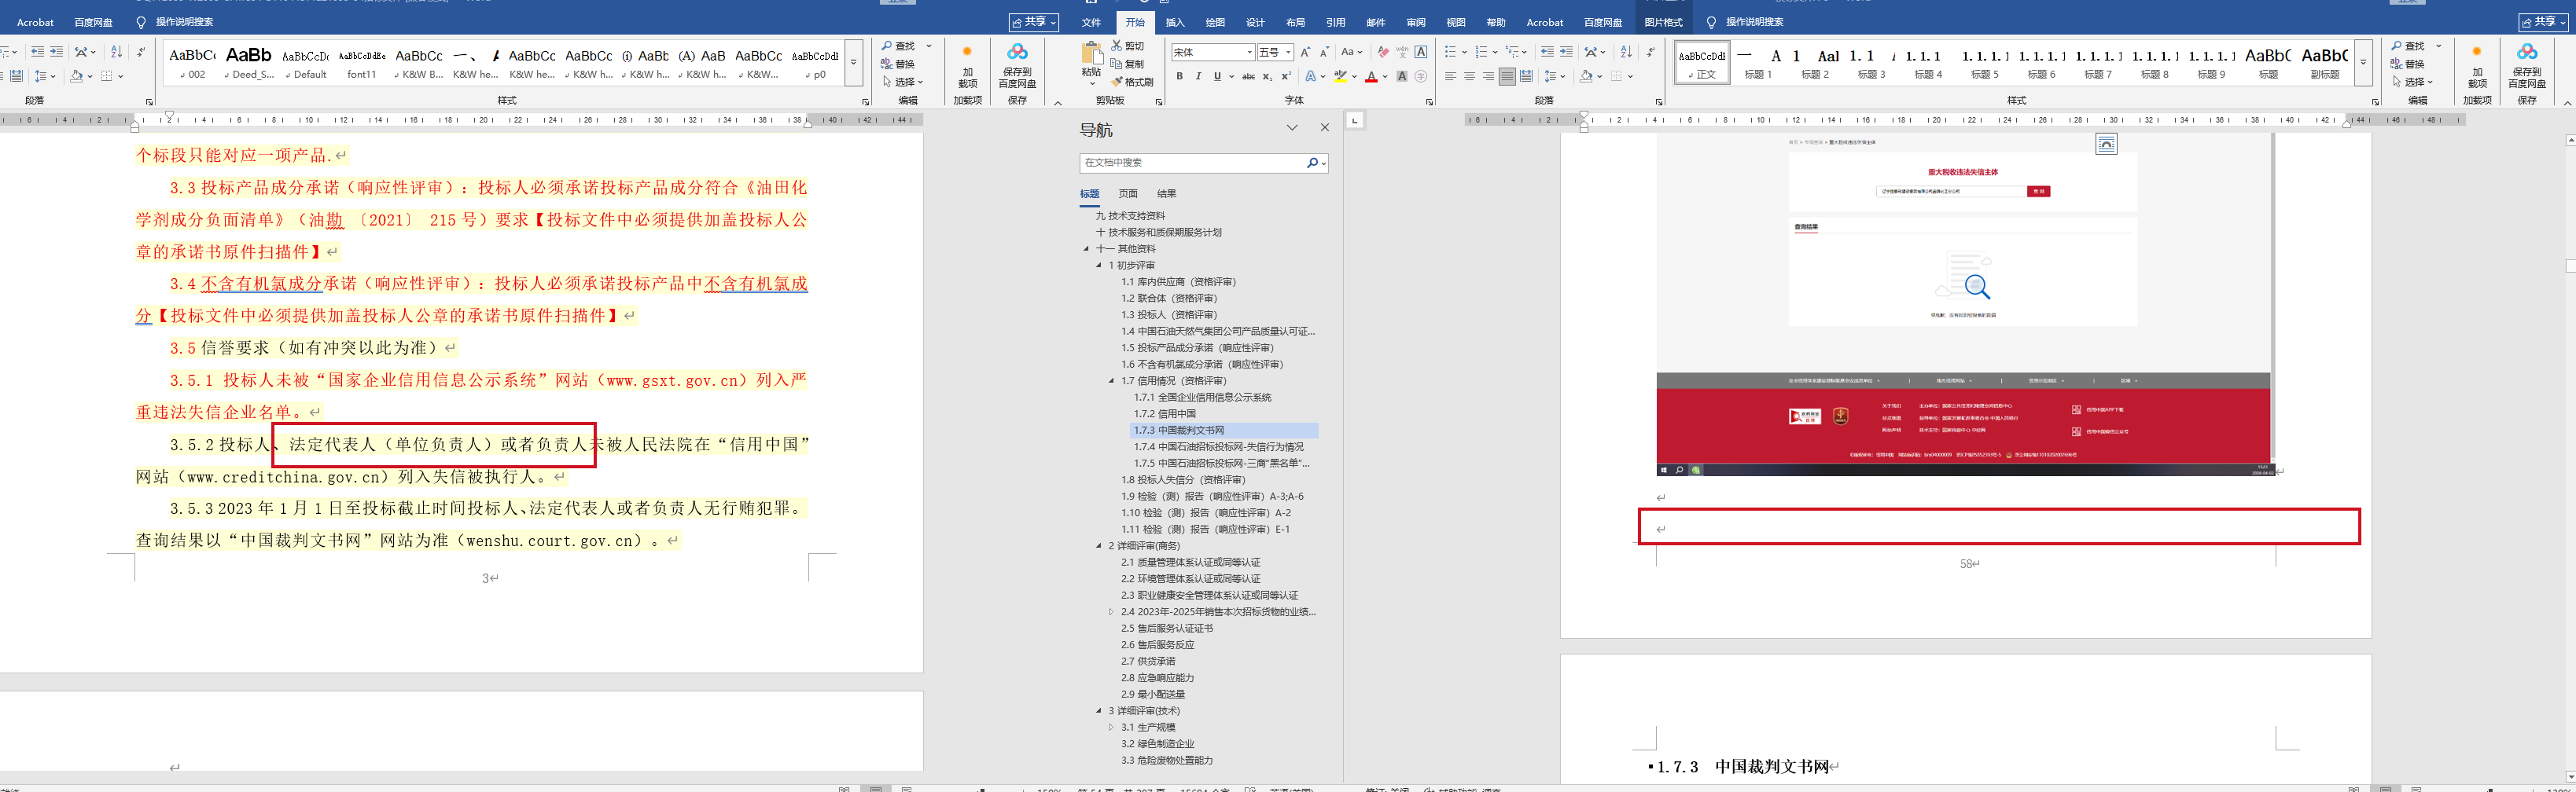Go to 1.7.4 中国石油招标投标网-失信行为情况 heading
This screenshot has height=792, width=2576.
[1218, 446]
